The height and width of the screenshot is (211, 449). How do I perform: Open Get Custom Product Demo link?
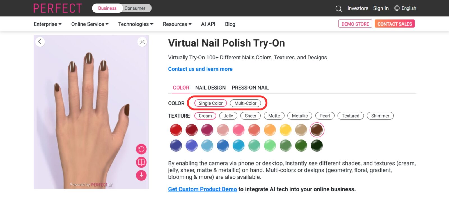(x=203, y=189)
